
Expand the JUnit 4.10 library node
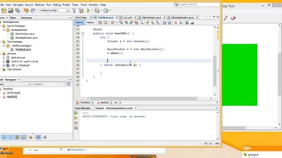[4, 61]
